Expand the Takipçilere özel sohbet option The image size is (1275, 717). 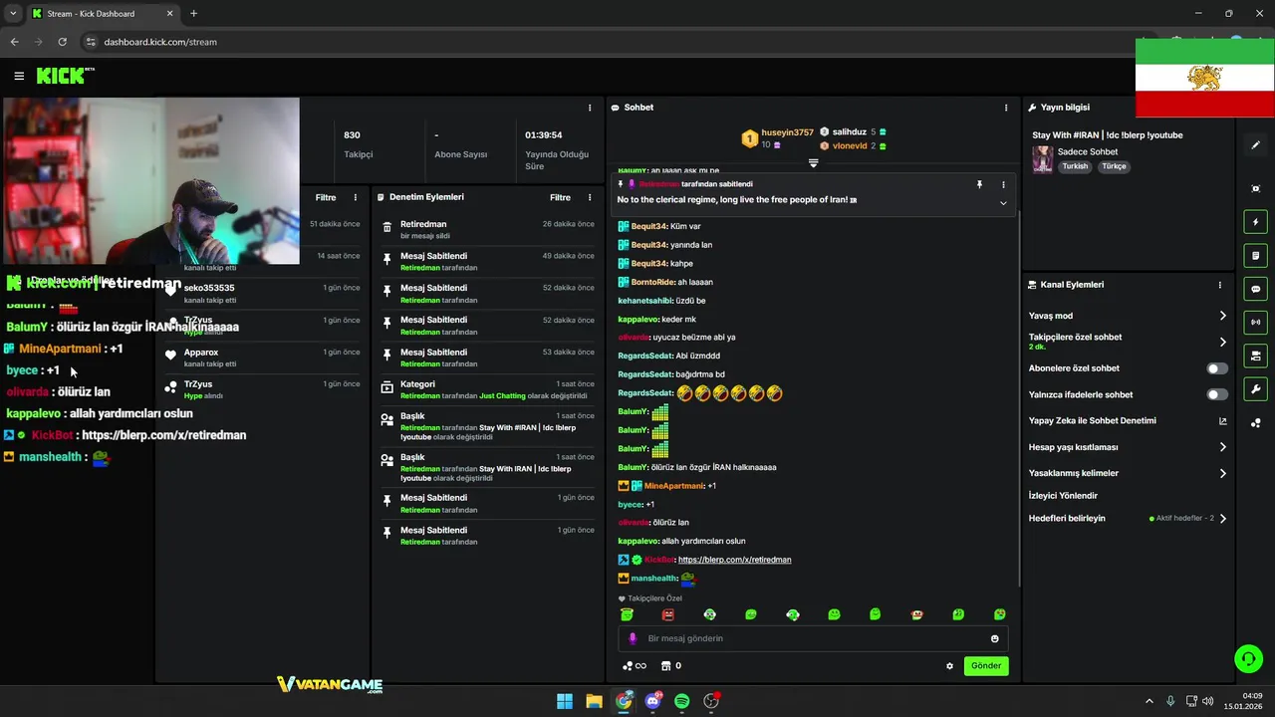click(x=1128, y=342)
